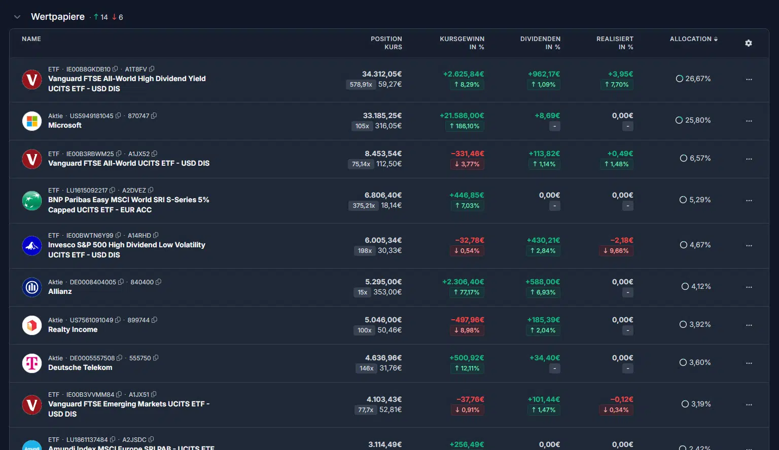Copy Realty Income ISIN US7561091049
This screenshot has height=450, width=779.
[x=118, y=320]
